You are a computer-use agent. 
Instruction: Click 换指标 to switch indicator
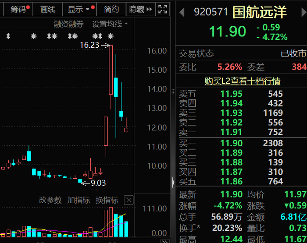107,200
